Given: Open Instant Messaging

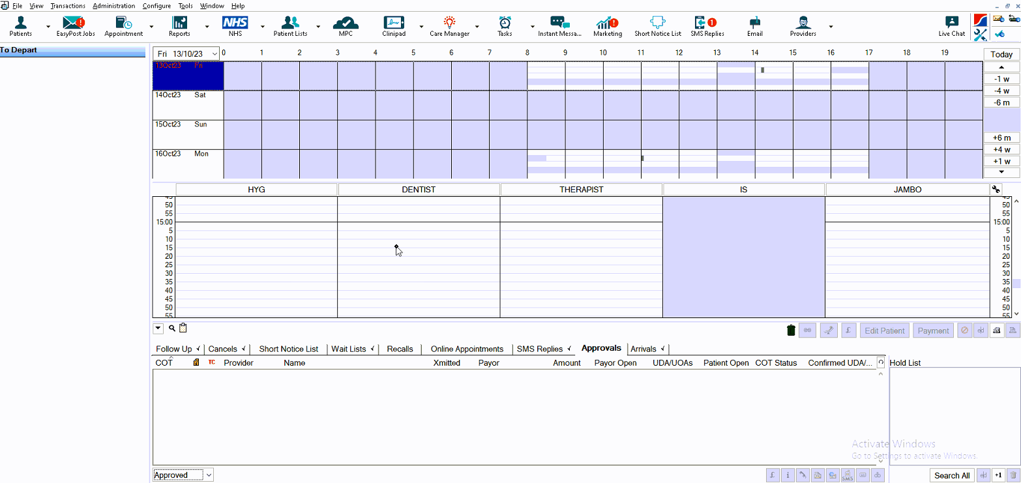Looking at the screenshot, I should pyautogui.click(x=559, y=26).
